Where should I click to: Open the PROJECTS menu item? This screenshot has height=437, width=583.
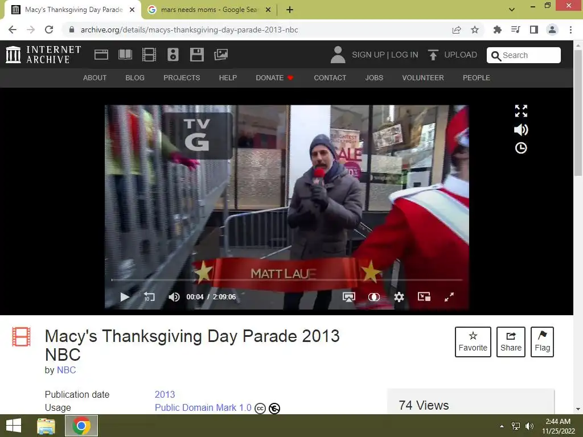pyautogui.click(x=182, y=77)
